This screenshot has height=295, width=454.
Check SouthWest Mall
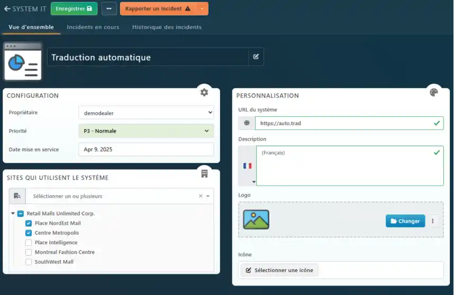click(x=29, y=262)
